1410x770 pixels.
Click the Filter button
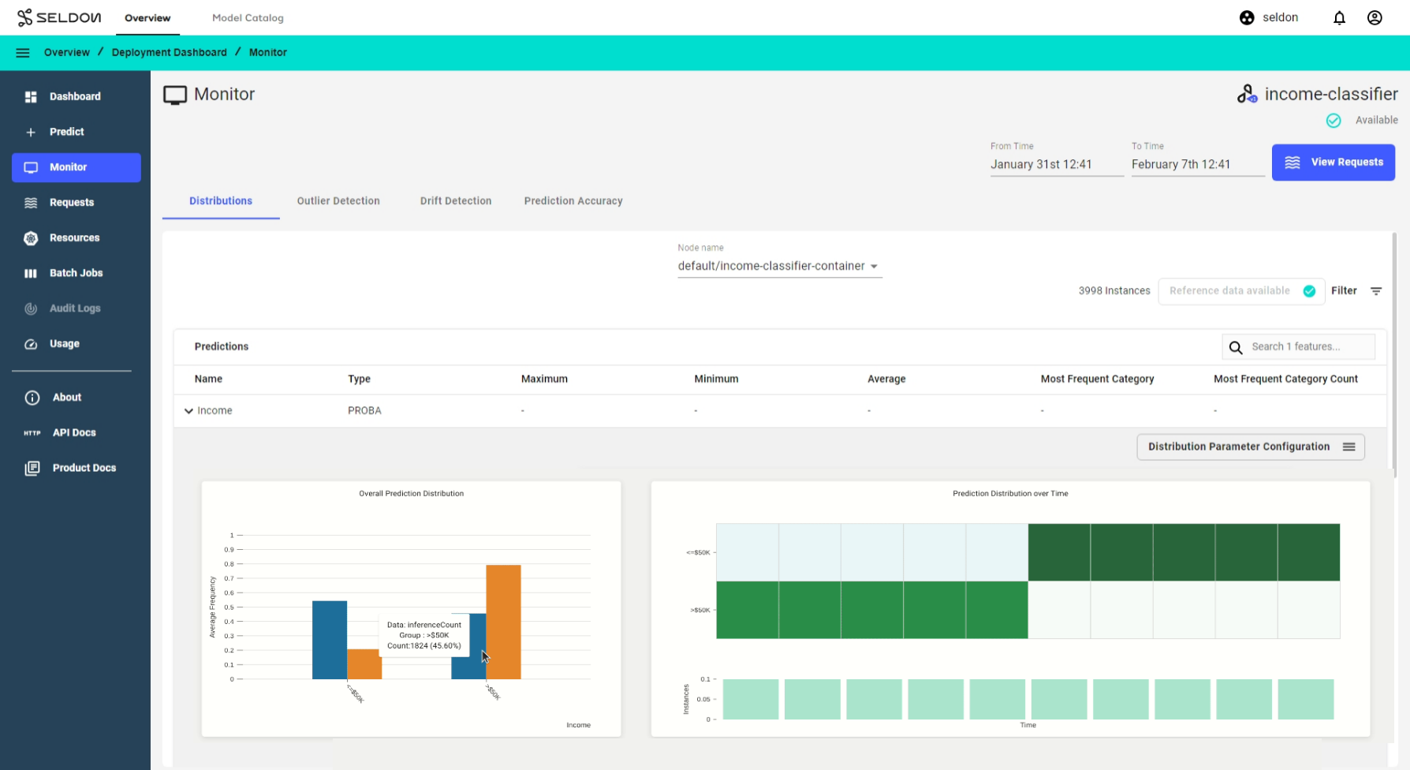click(x=1356, y=291)
